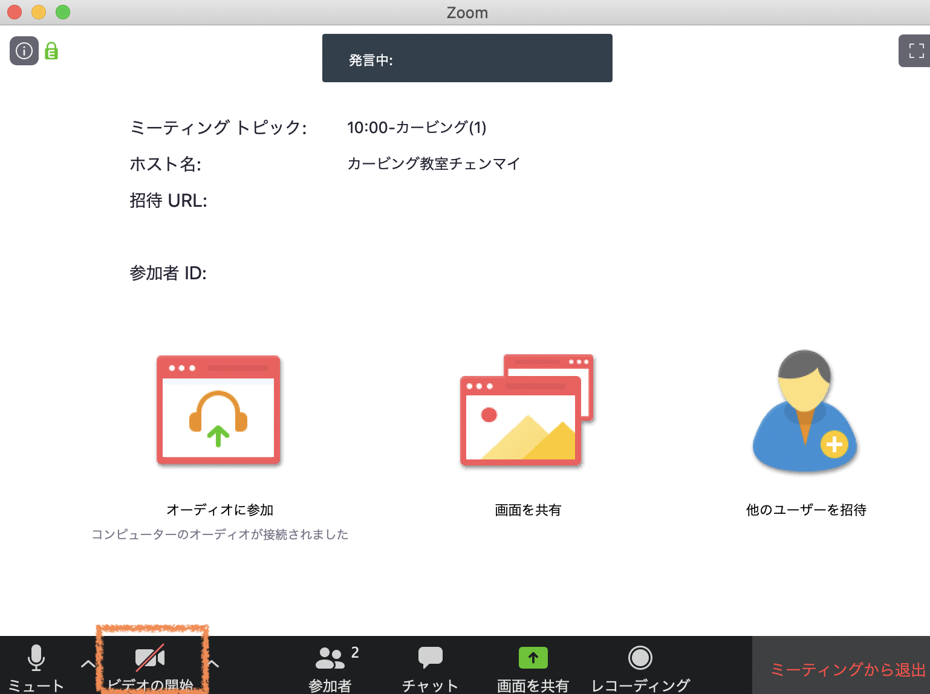Click the 参加者 ID: label
This screenshot has height=694, width=930.
[x=168, y=273]
